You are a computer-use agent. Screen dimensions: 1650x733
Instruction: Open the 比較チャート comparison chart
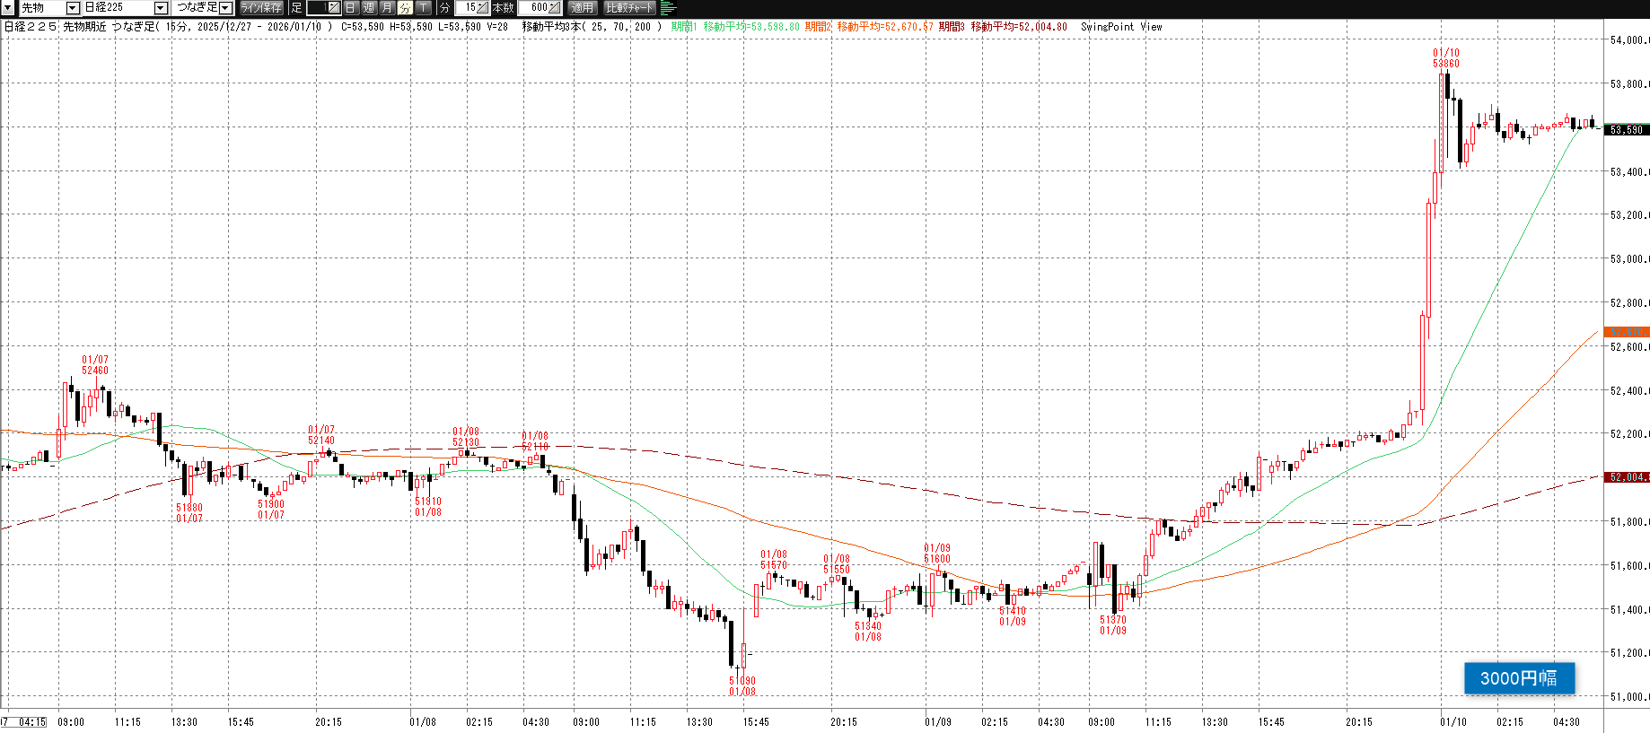[630, 8]
